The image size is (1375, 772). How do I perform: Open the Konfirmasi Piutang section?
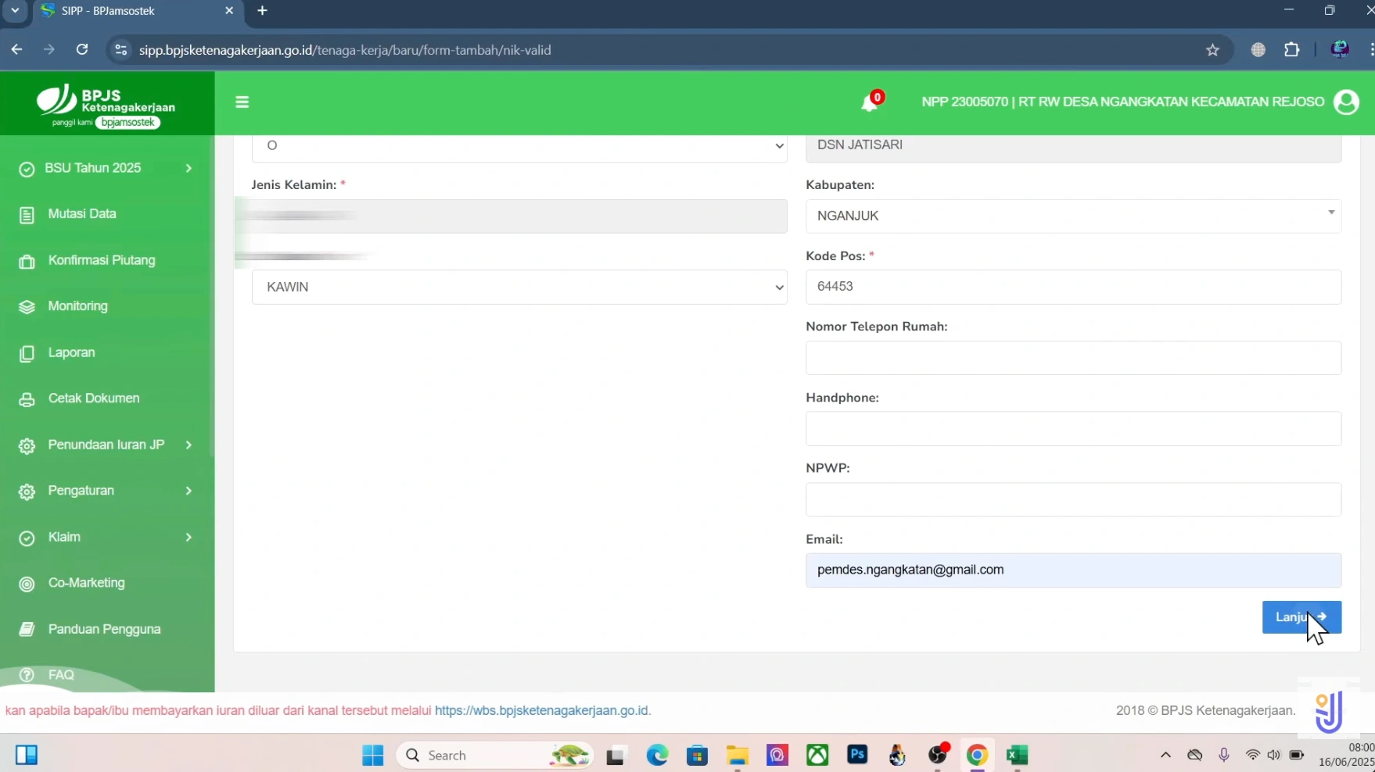click(x=100, y=260)
